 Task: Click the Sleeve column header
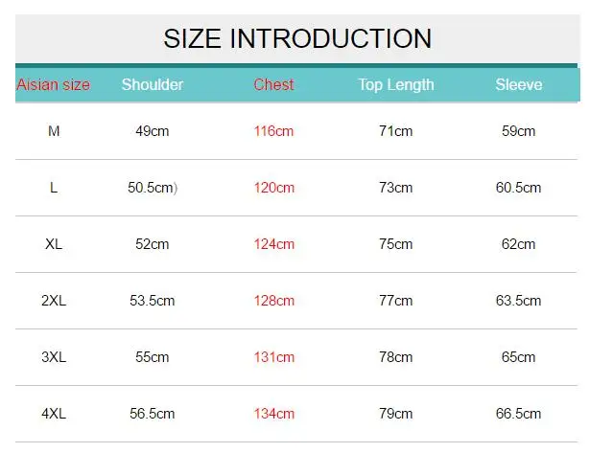point(519,84)
